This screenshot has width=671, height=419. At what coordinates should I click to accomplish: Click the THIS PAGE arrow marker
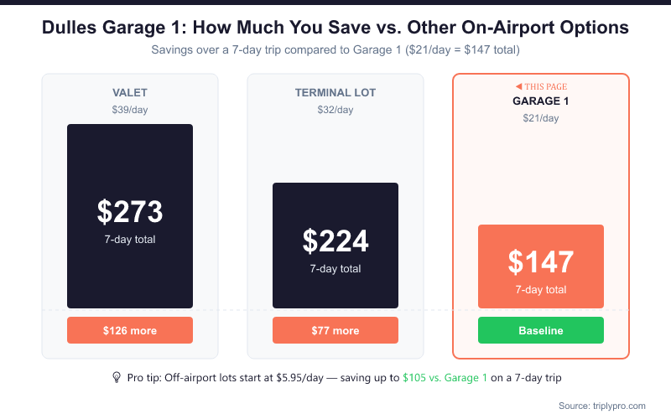click(x=518, y=86)
